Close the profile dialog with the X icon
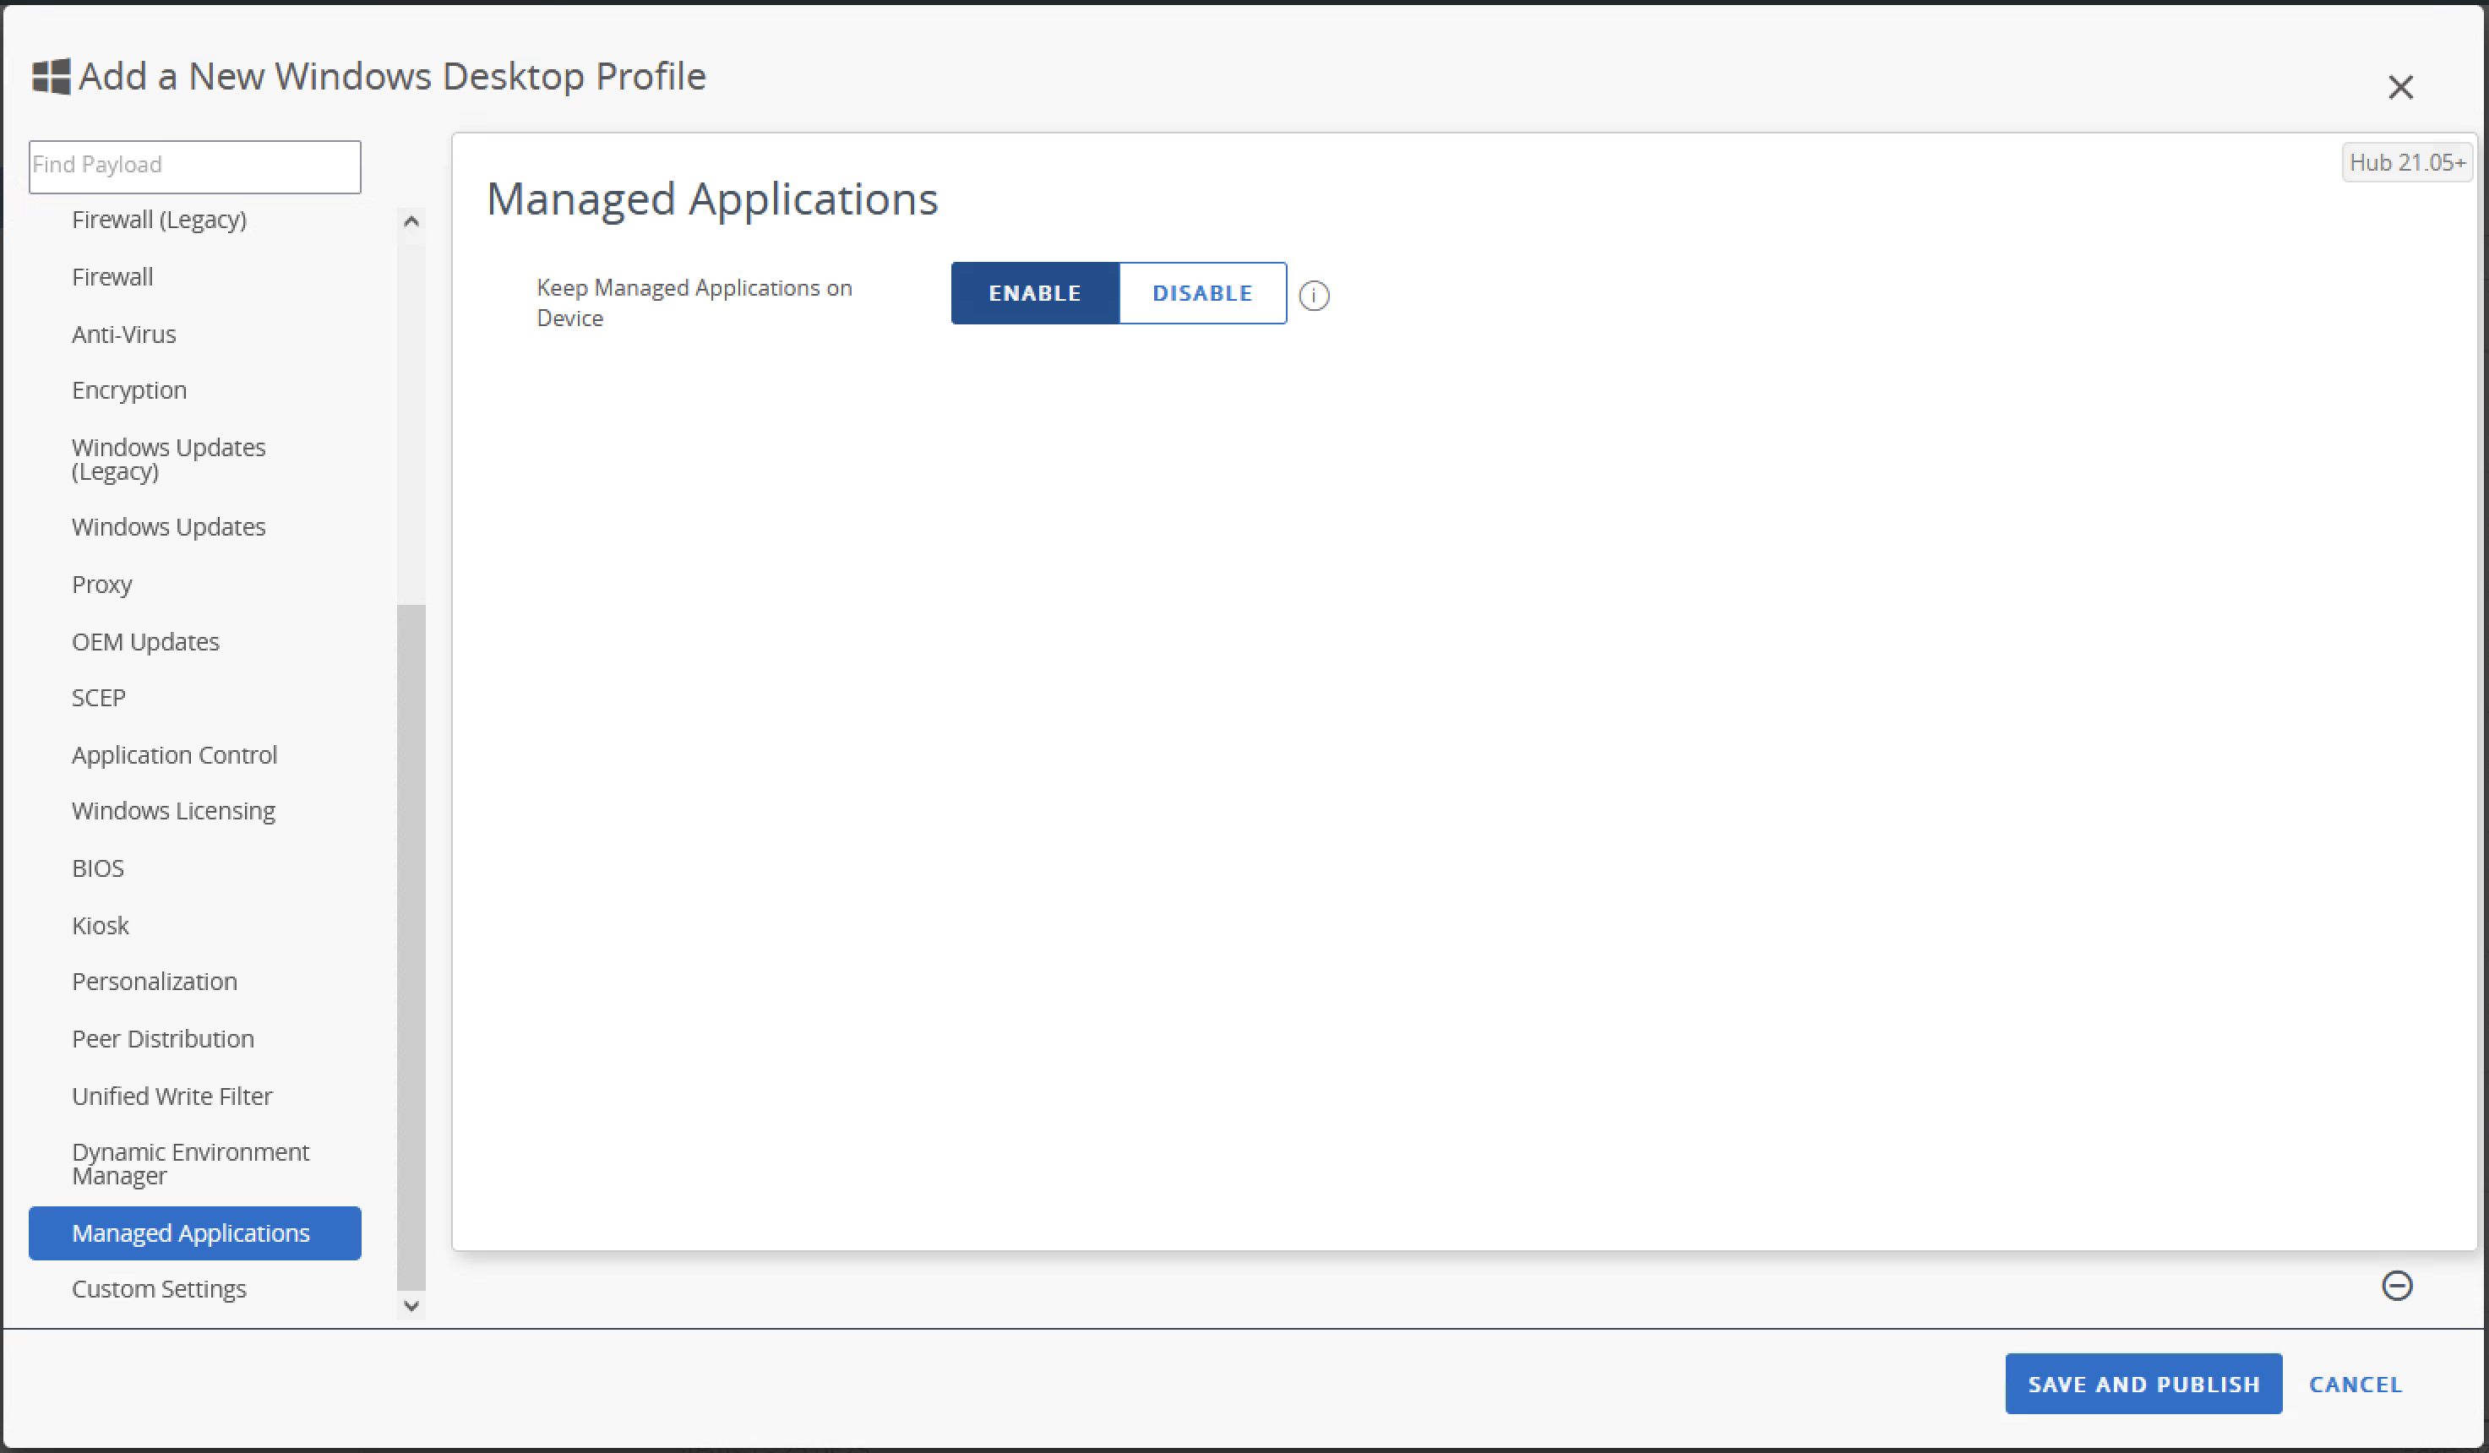 2401,87
